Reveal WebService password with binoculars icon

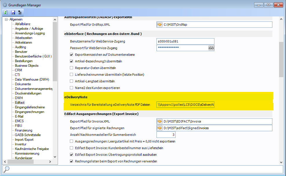pos(211,48)
